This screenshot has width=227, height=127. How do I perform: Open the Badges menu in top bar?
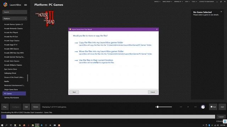[157, 1]
